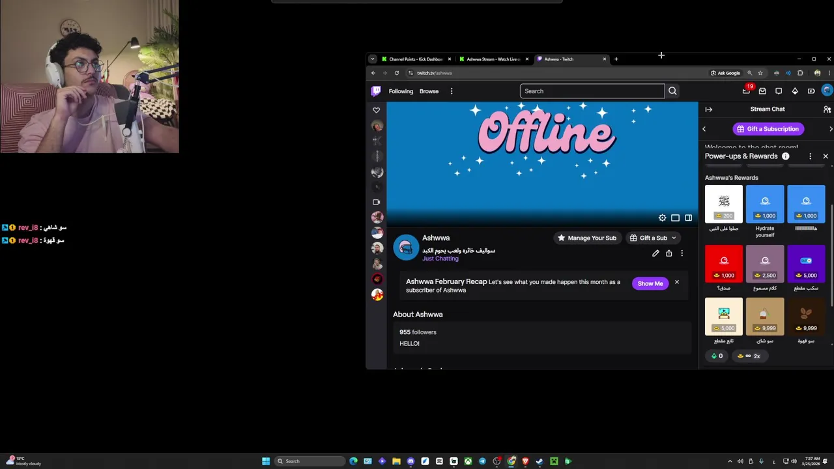Edit stream info with the pencil icon

(655, 253)
